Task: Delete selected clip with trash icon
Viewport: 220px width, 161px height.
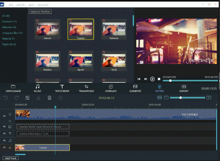Action: coord(49,98)
